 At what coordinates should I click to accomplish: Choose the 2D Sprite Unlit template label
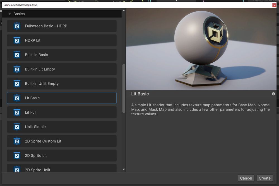coord(38,170)
